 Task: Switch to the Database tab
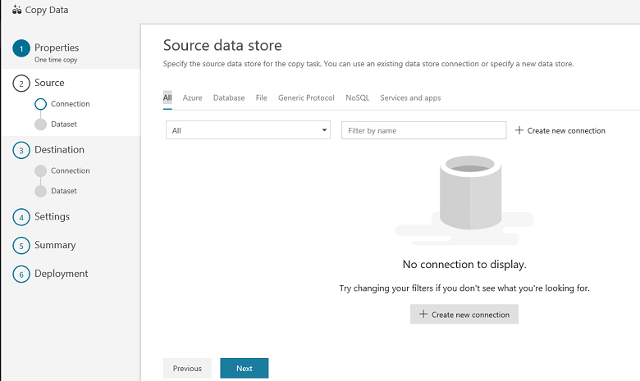coord(229,98)
